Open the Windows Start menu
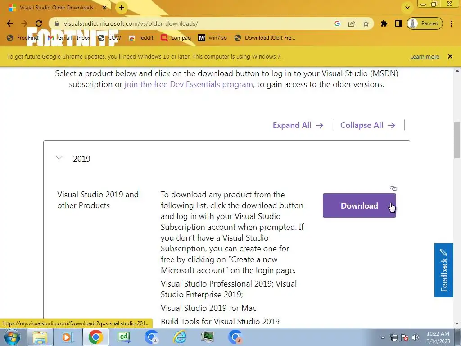 [12, 337]
